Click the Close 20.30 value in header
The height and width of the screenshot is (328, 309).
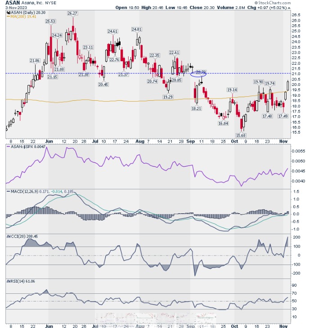[x=202, y=8]
